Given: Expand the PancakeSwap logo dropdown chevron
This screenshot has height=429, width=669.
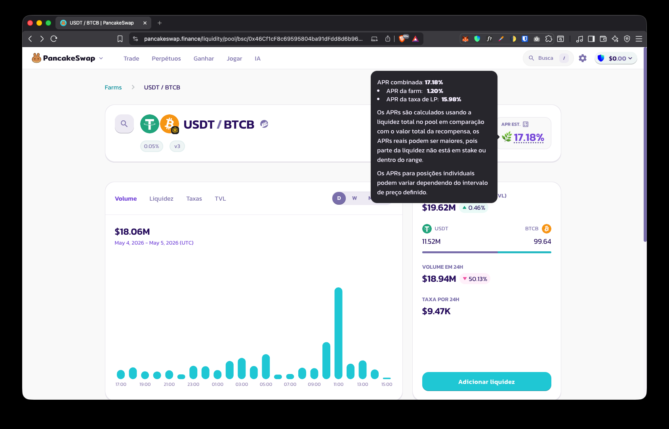Looking at the screenshot, I should click(x=101, y=58).
